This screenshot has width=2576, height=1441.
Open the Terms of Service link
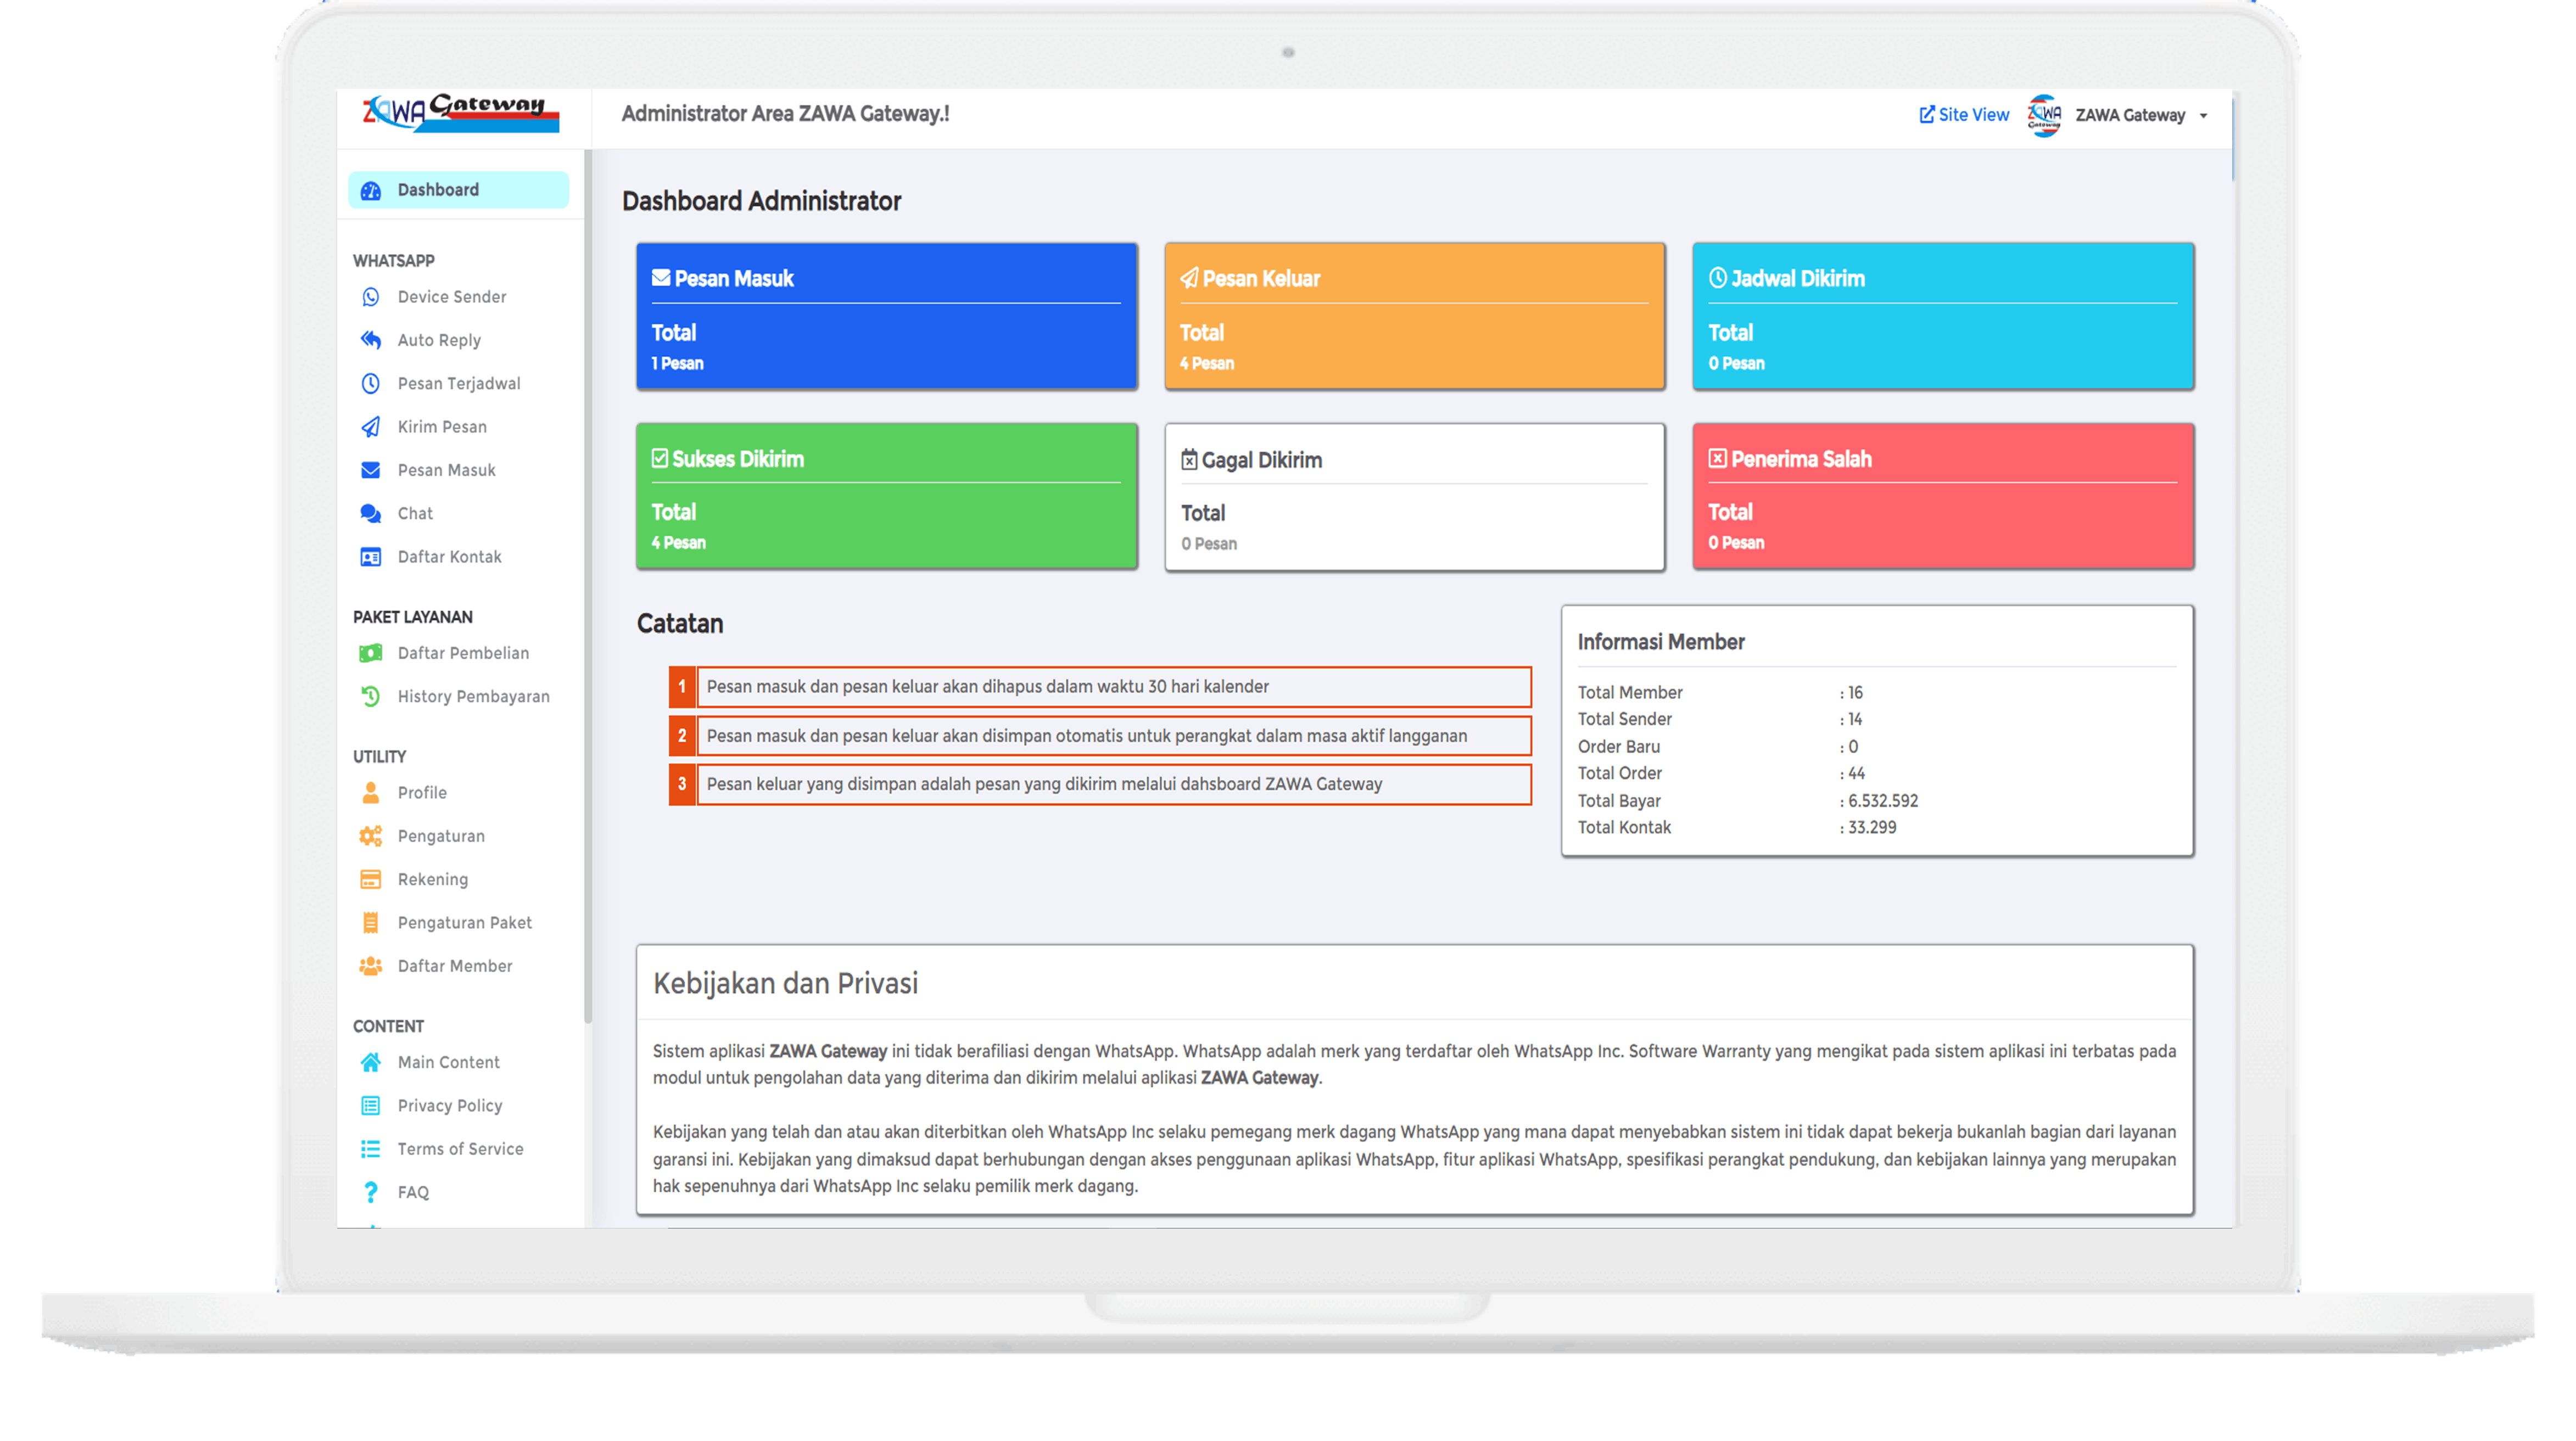460,1149
